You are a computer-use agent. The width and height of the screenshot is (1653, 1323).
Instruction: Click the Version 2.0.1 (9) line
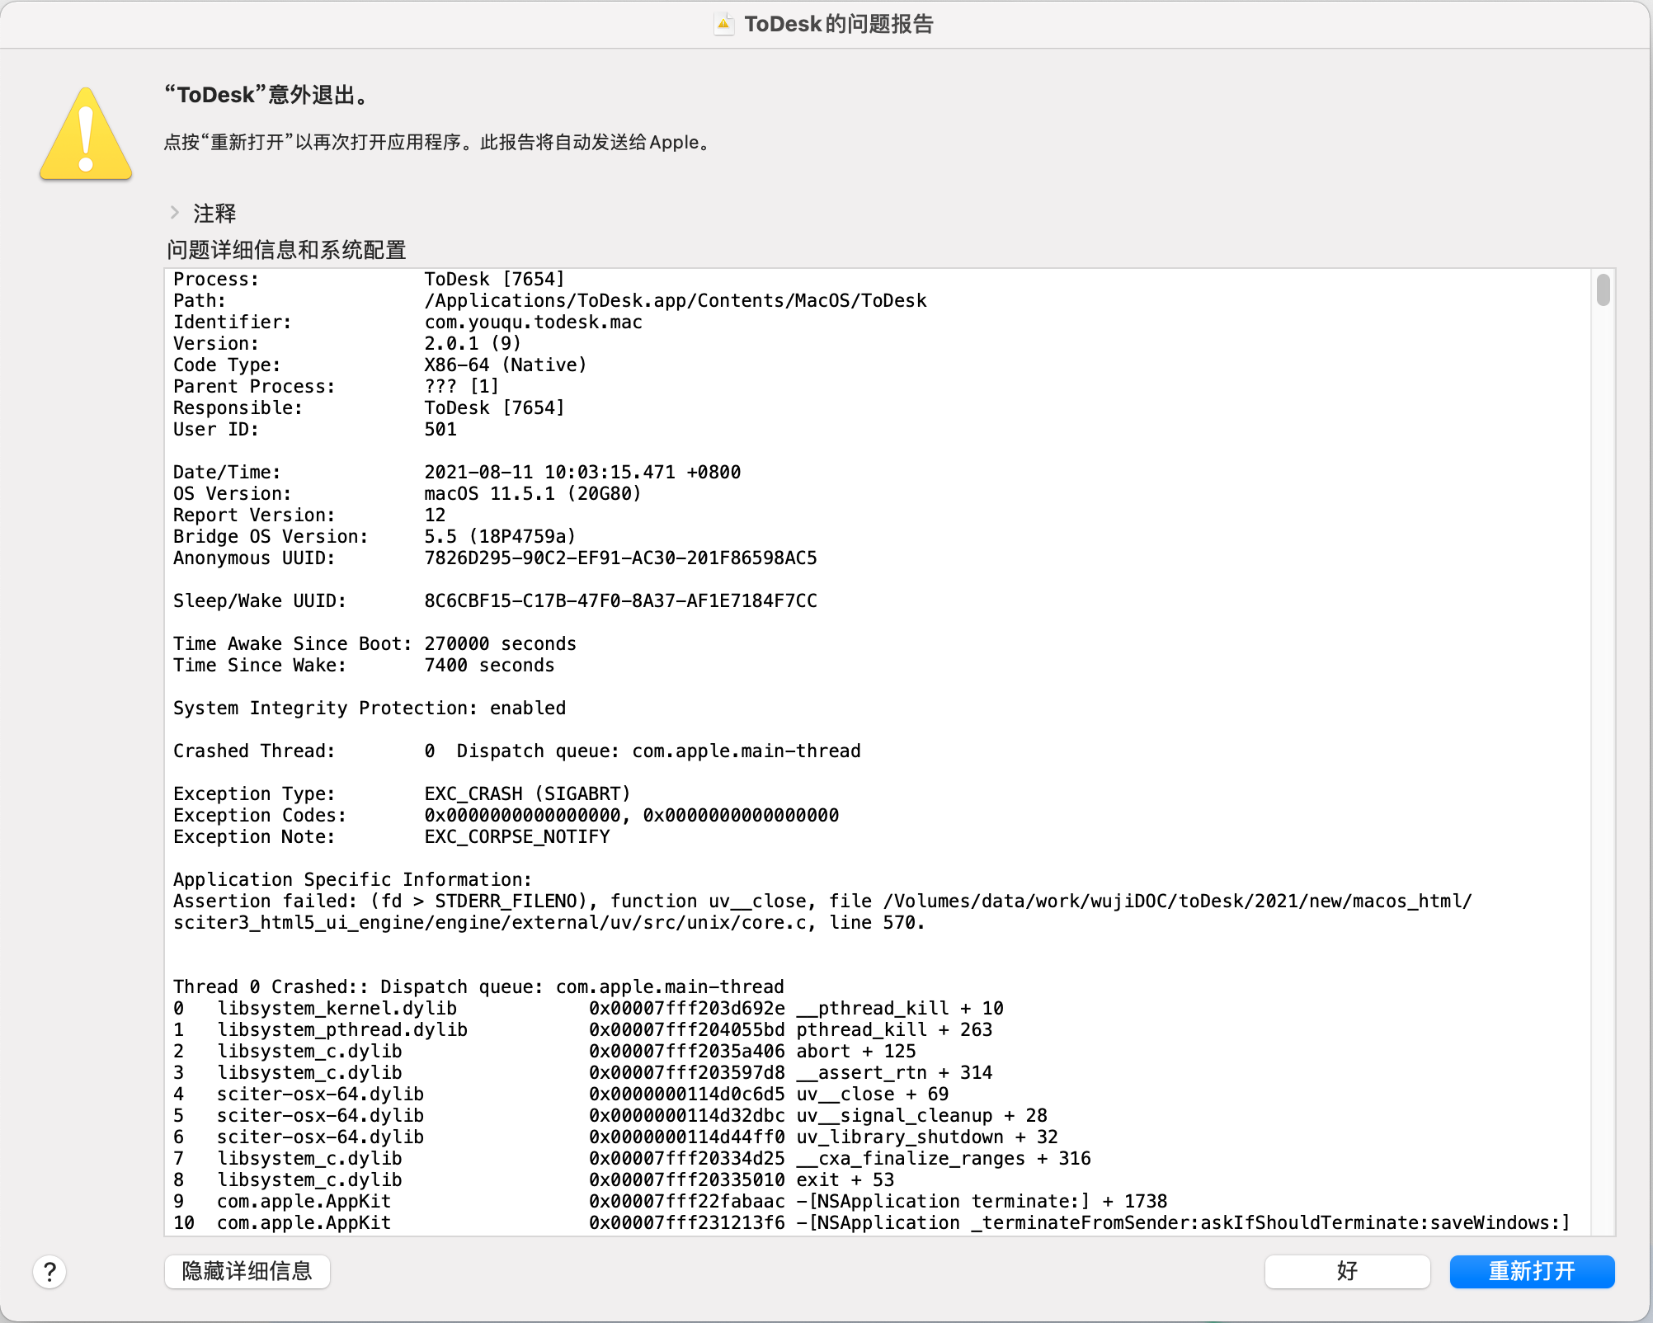(347, 343)
